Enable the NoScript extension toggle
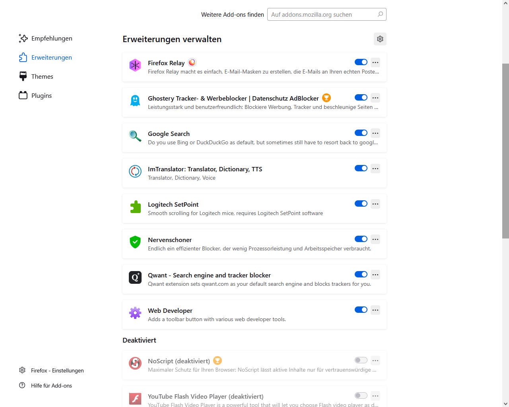Viewport: 509px width, 407px height. pos(361,360)
